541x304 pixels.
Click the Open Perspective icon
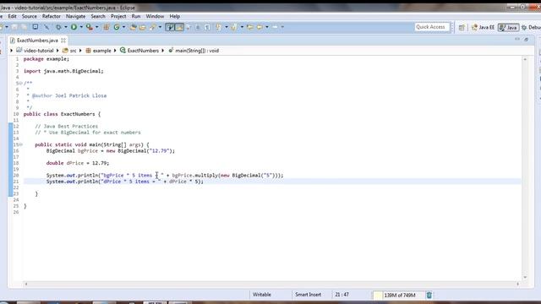[462, 27]
